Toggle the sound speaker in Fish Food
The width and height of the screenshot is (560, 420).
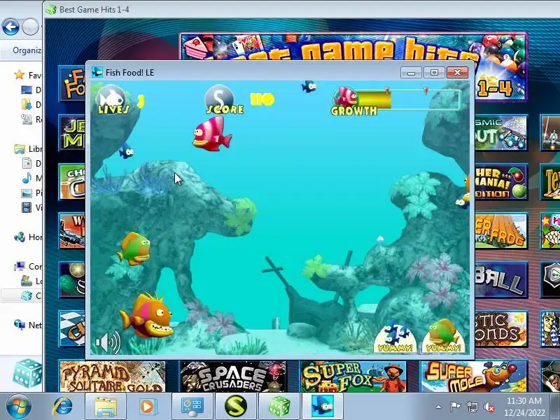108,342
